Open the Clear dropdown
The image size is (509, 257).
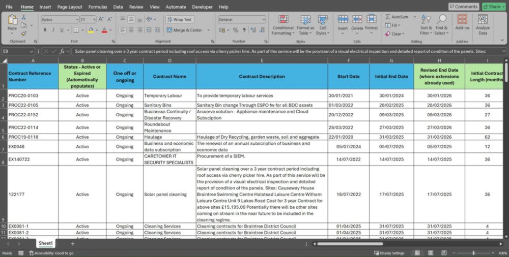pos(395,34)
